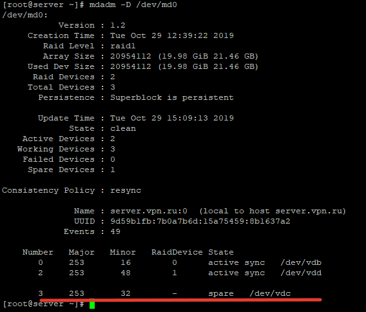
Task: Click Spare Devices value '1'
Action: tap(113, 170)
